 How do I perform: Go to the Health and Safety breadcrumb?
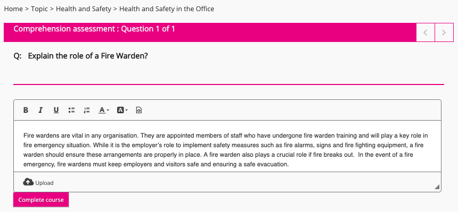(x=84, y=9)
